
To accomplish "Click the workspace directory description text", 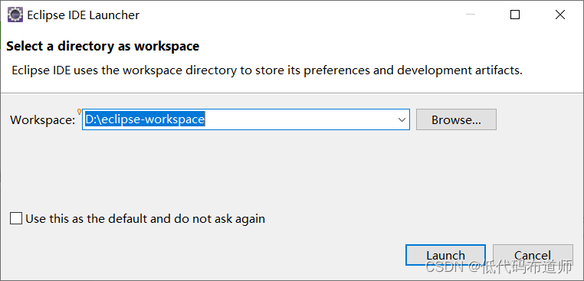I will (267, 70).
